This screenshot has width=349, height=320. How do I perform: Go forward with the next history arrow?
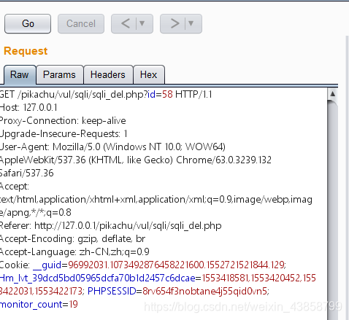coord(174,23)
